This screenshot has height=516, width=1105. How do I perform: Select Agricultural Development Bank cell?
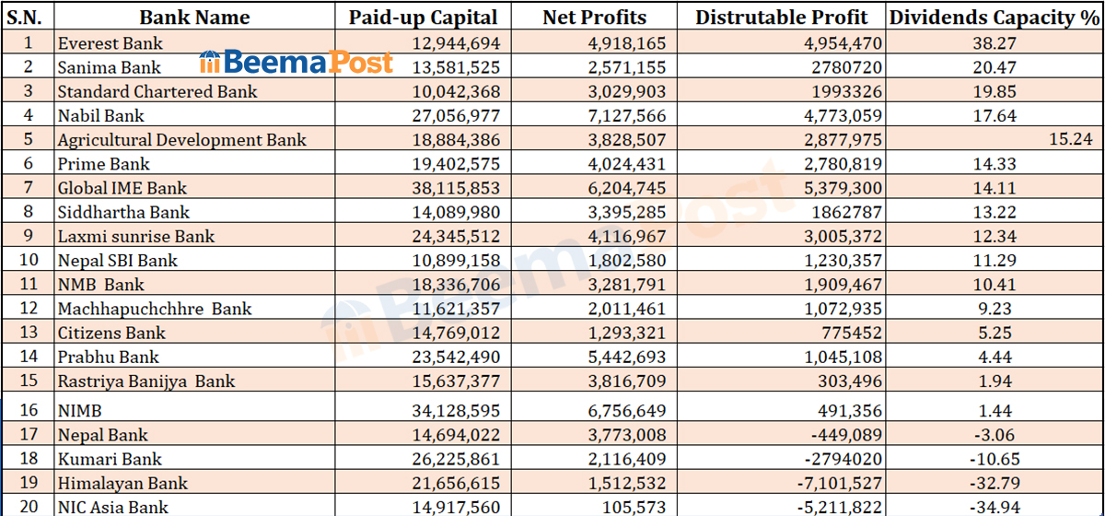[181, 140]
